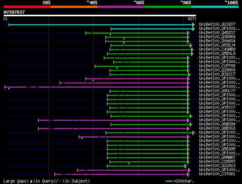Select the UniRef100_Q5EA95 label
The height and width of the screenshot is (184, 242).
[217, 149]
